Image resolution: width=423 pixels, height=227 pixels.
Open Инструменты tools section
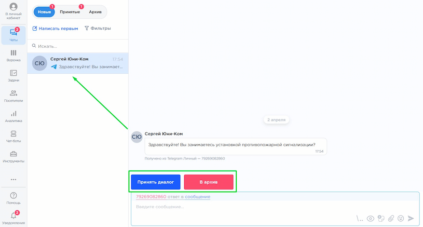point(13,156)
